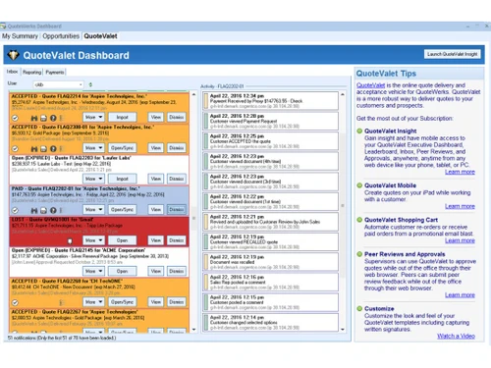Click checkmark icon in the PAID quote row
The image size is (491, 368).
pyautogui.click(x=15, y=210)
